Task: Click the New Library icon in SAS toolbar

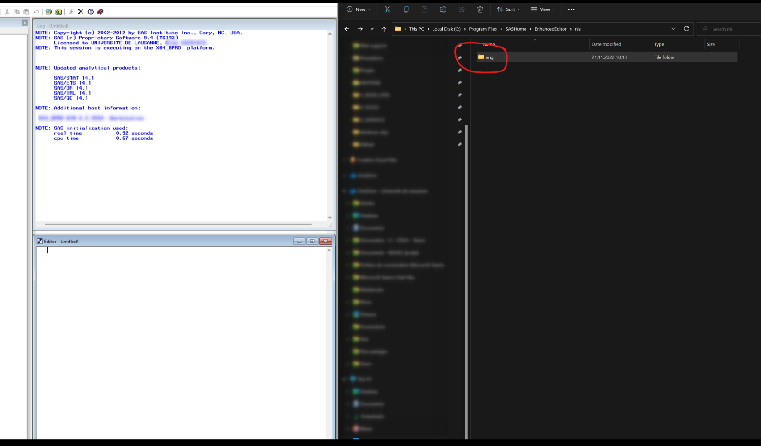Action: pyautogui.click(x=48, y=12)
